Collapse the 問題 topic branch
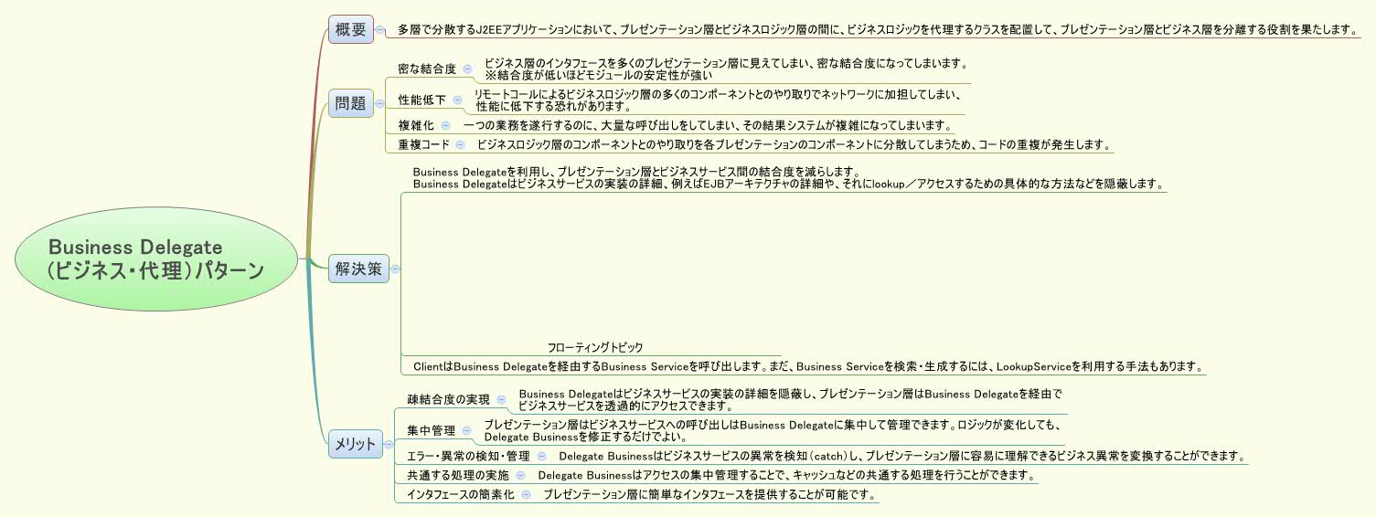The image size is (1376, 517). 379,104
